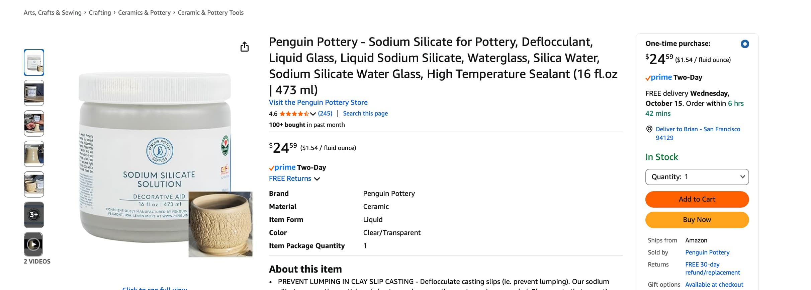Click the Add to Cart button

click(x=697, y=199)
